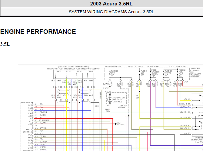Click the 'HOT AT ALL TIMES' label
203x151 pixels.
pyautogui.click(x=136, y=66)
